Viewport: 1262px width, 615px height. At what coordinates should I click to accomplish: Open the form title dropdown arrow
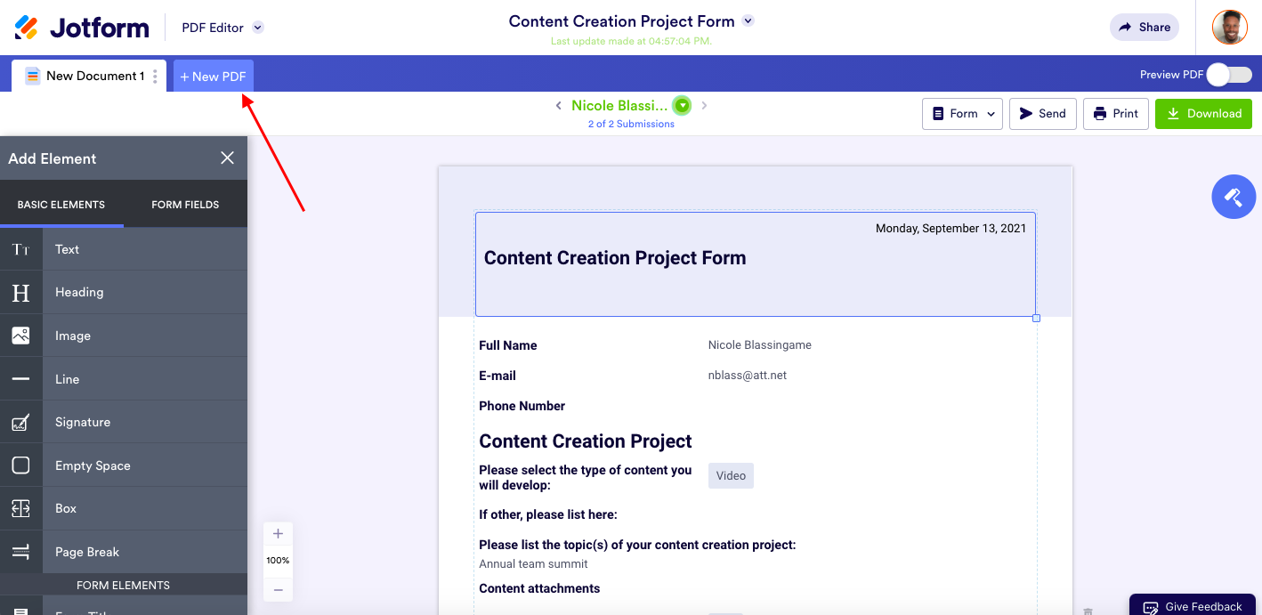(748, 21)
